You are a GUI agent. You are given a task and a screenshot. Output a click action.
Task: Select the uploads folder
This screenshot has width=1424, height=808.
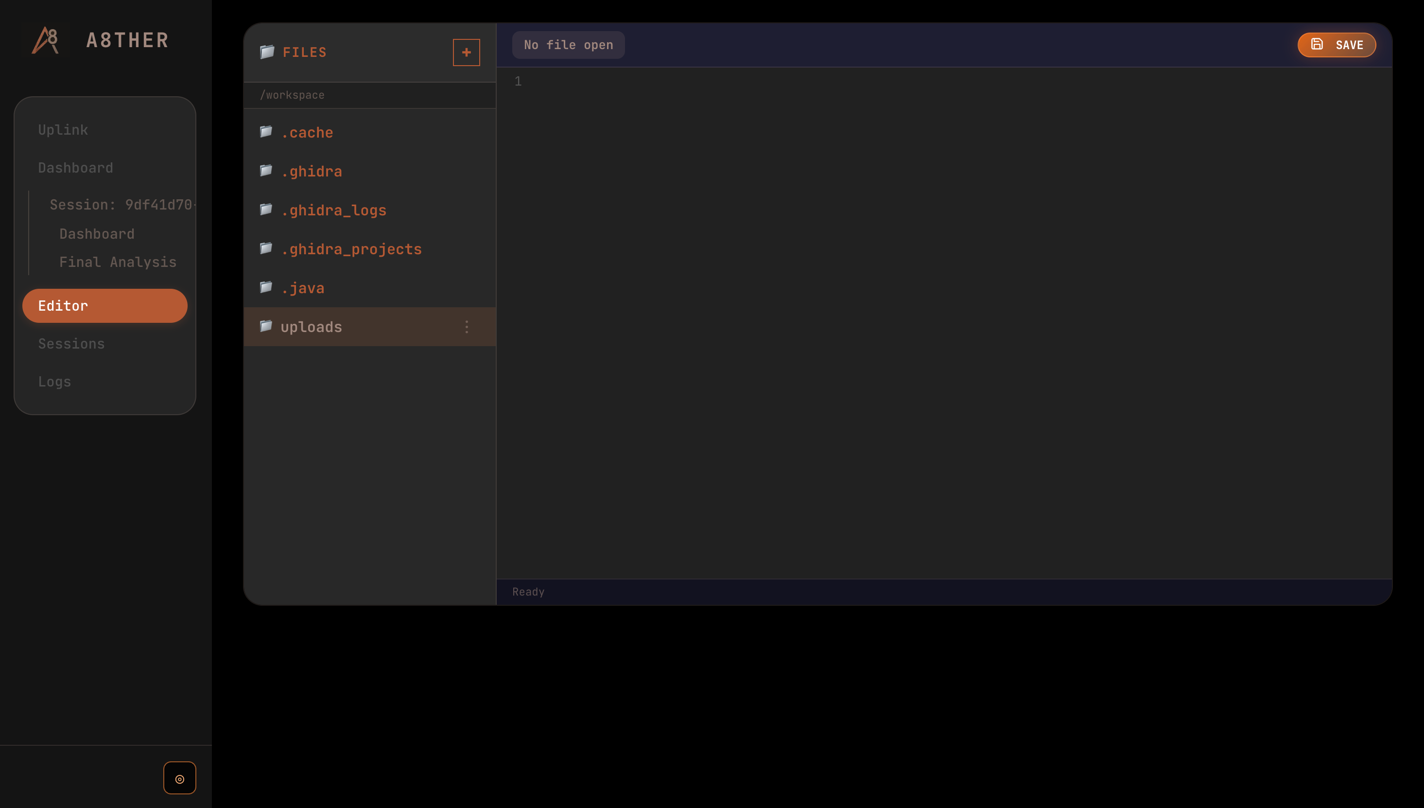coord(311,327)
